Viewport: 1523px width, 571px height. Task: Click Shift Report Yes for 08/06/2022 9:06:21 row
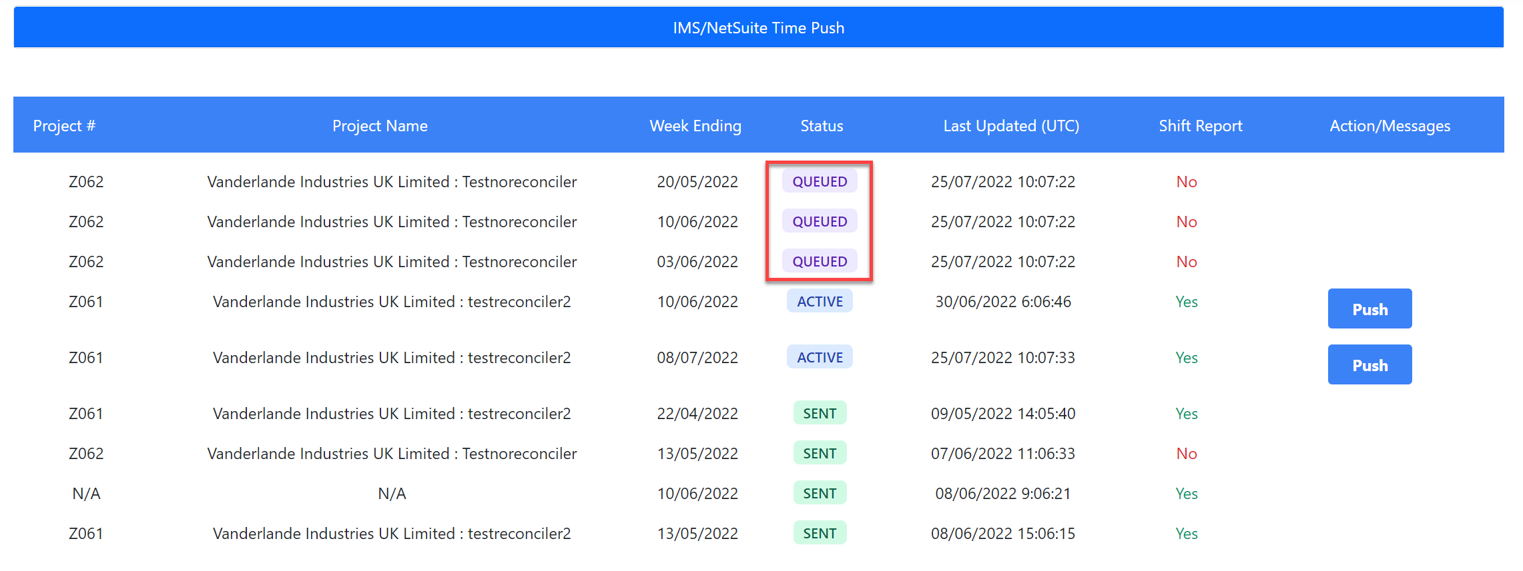[x=1187, y=494]
